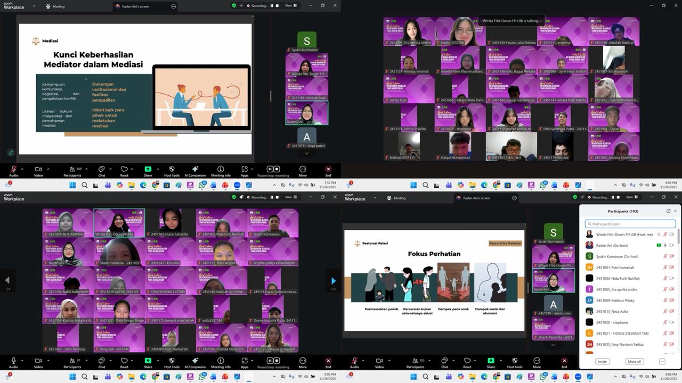The height and width of the screenshot is (383, 682).
Task: Disable 2451003-Nida Furli Nurillah's camera
Action: click(x=672, y=278)
